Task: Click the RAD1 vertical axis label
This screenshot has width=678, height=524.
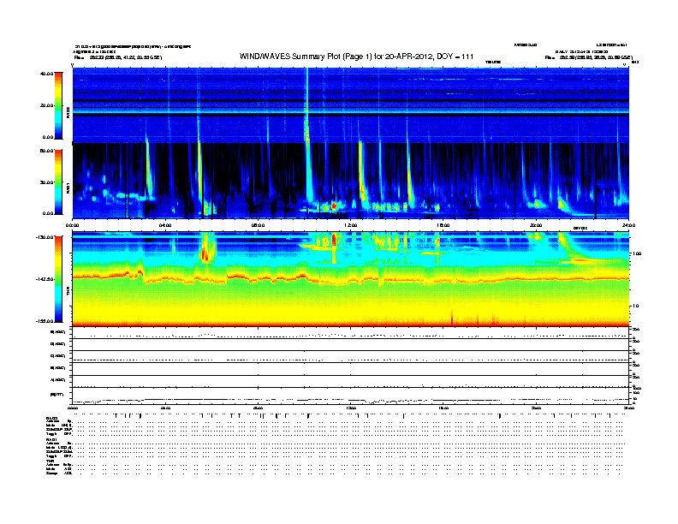Action: [68, 188]
